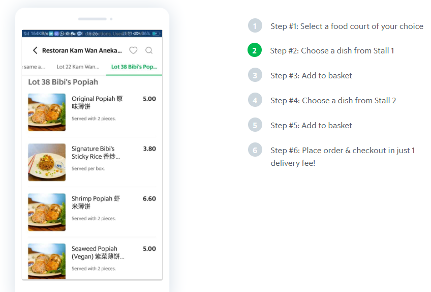Click the green step 2 circle
This screenshot has width=431, height=292.
tap(255, 50)
